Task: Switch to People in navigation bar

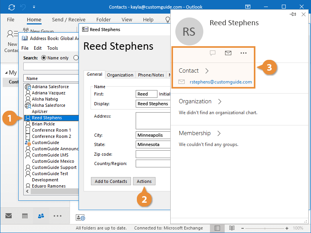Action: pyautogui.click(x=41, y=216)
